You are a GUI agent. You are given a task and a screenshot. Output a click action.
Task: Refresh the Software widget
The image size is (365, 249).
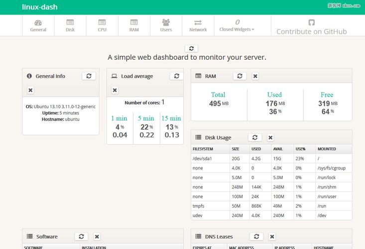[x=81, y=237]
